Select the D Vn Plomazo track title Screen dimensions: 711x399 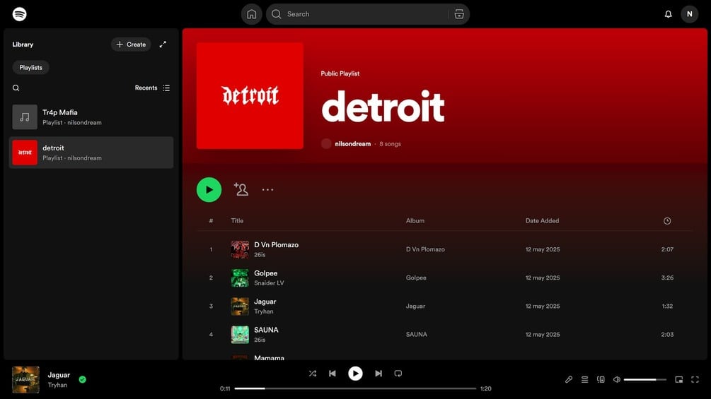pos(276,245)
